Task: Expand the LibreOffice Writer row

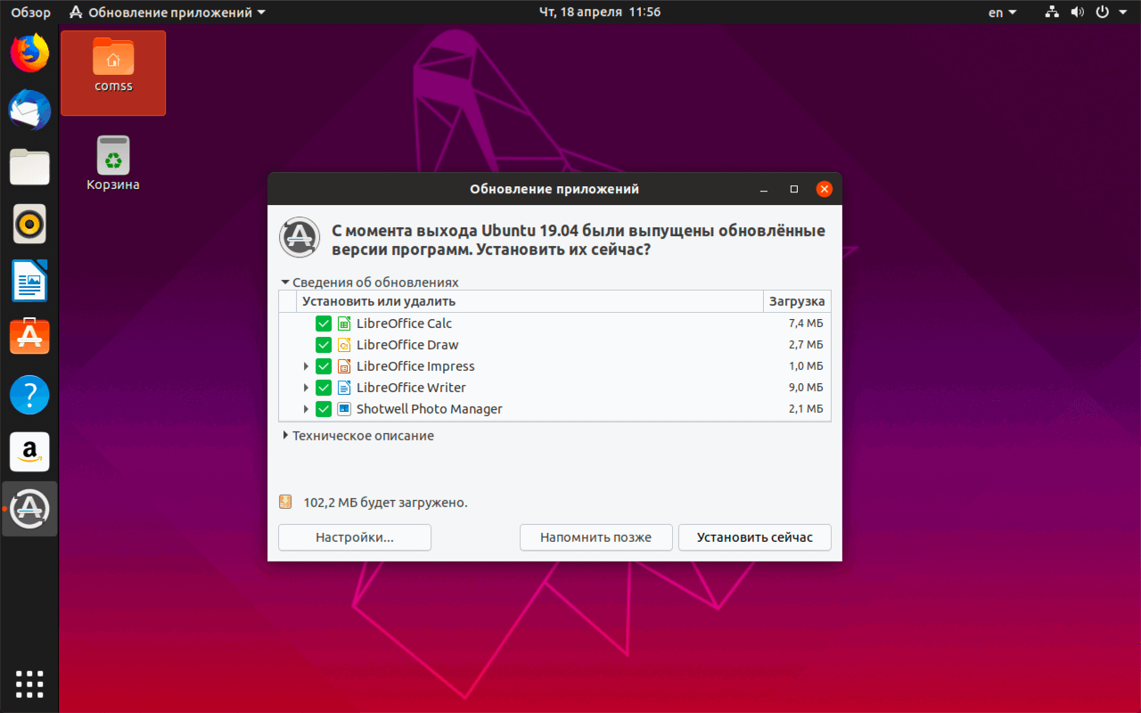Action: tap(306, 388)
